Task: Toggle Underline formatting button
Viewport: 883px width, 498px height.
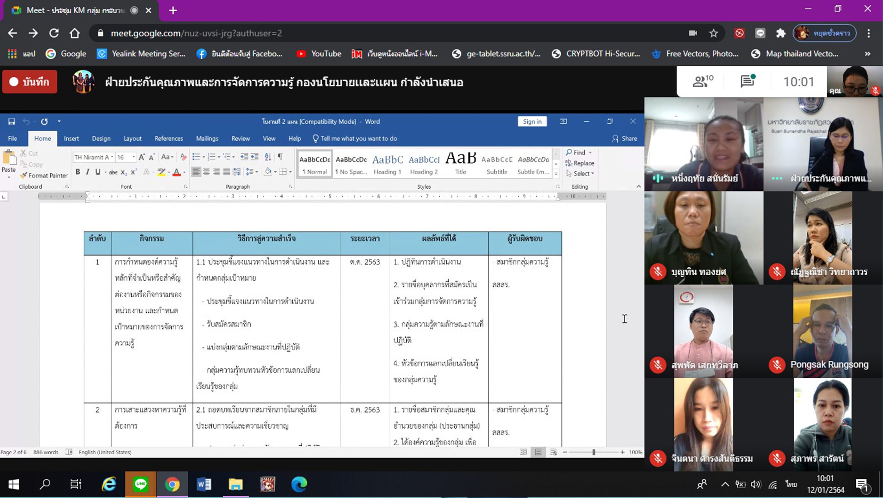Action: coord(98,172)
